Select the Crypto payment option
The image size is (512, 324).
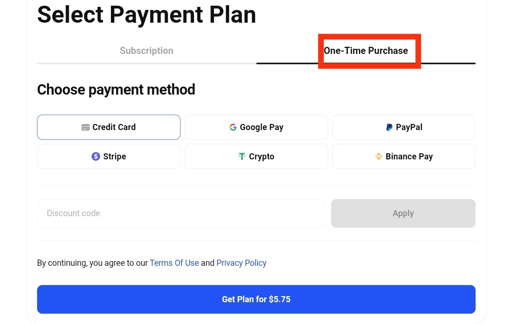[256, 157]
